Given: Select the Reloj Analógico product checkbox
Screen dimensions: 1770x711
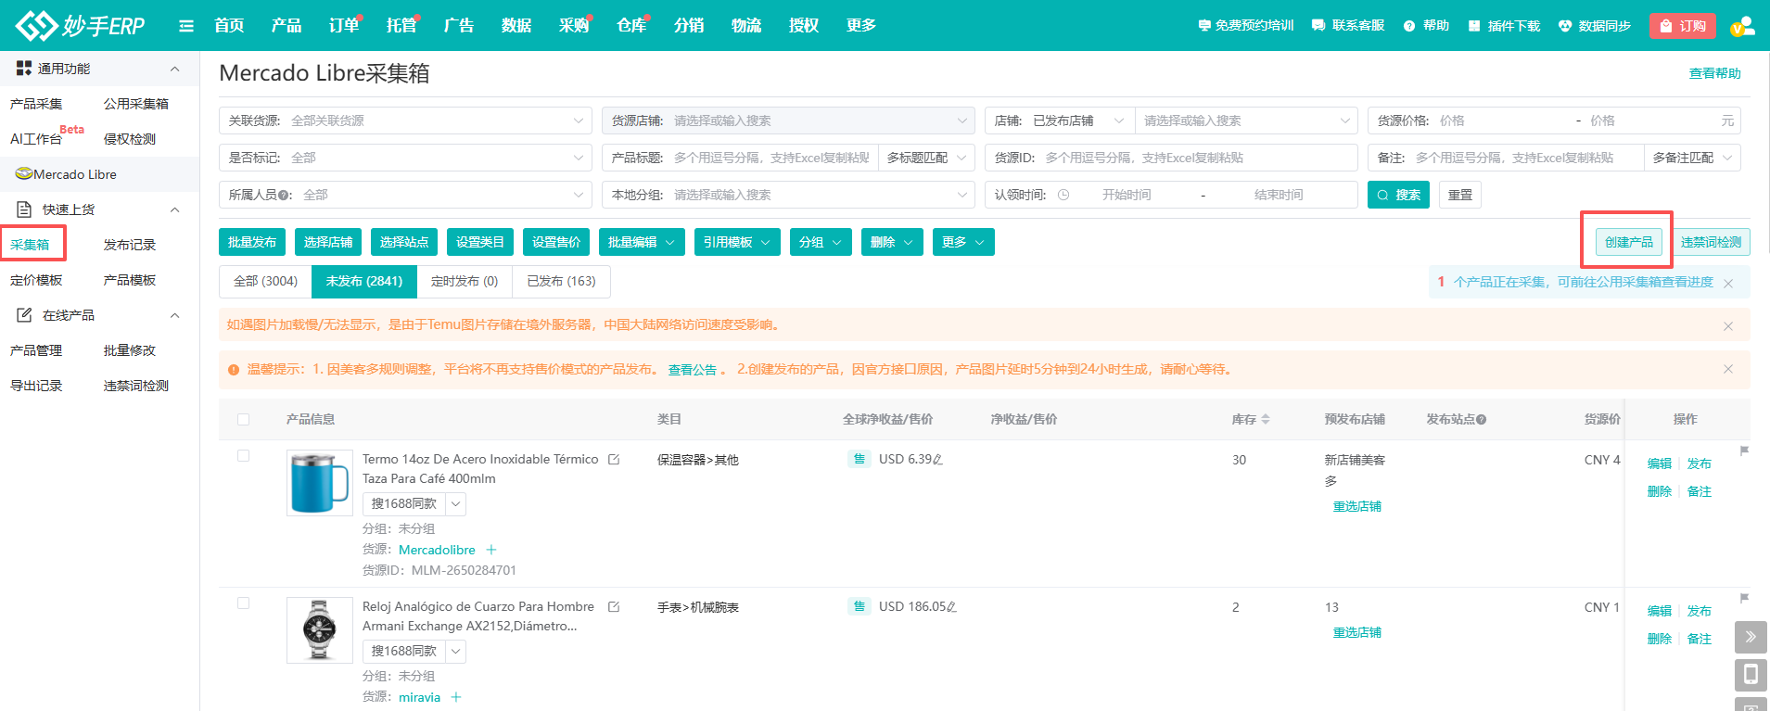Looking at the screenshot, I should pos(244,603).
